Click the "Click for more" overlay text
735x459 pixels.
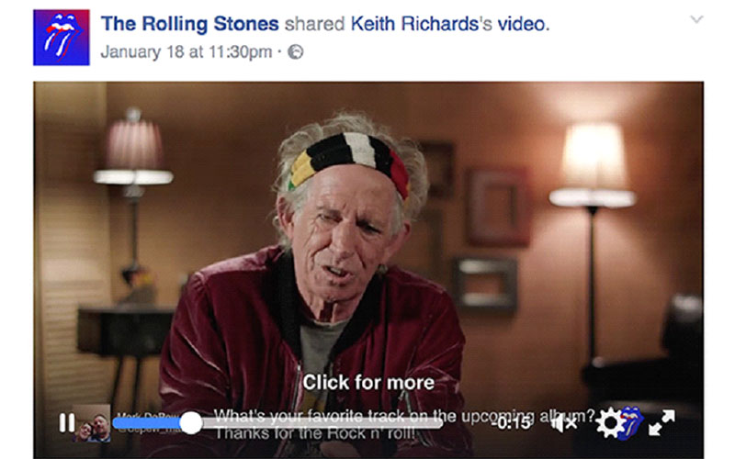(x=368, y=382)
